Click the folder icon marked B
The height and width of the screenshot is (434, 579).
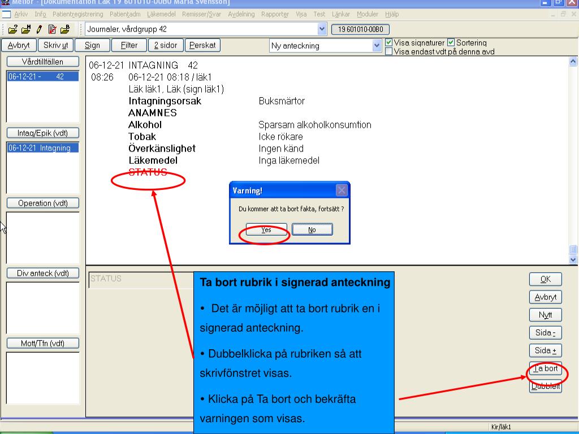point(65,29)
